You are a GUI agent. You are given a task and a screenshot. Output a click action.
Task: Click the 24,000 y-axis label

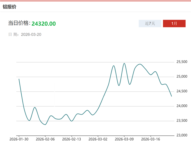point(182,106)
